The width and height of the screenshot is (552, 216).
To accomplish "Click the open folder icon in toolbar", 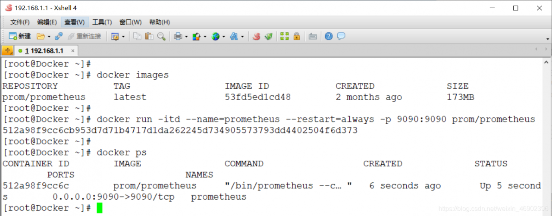I will click(41, 36).
